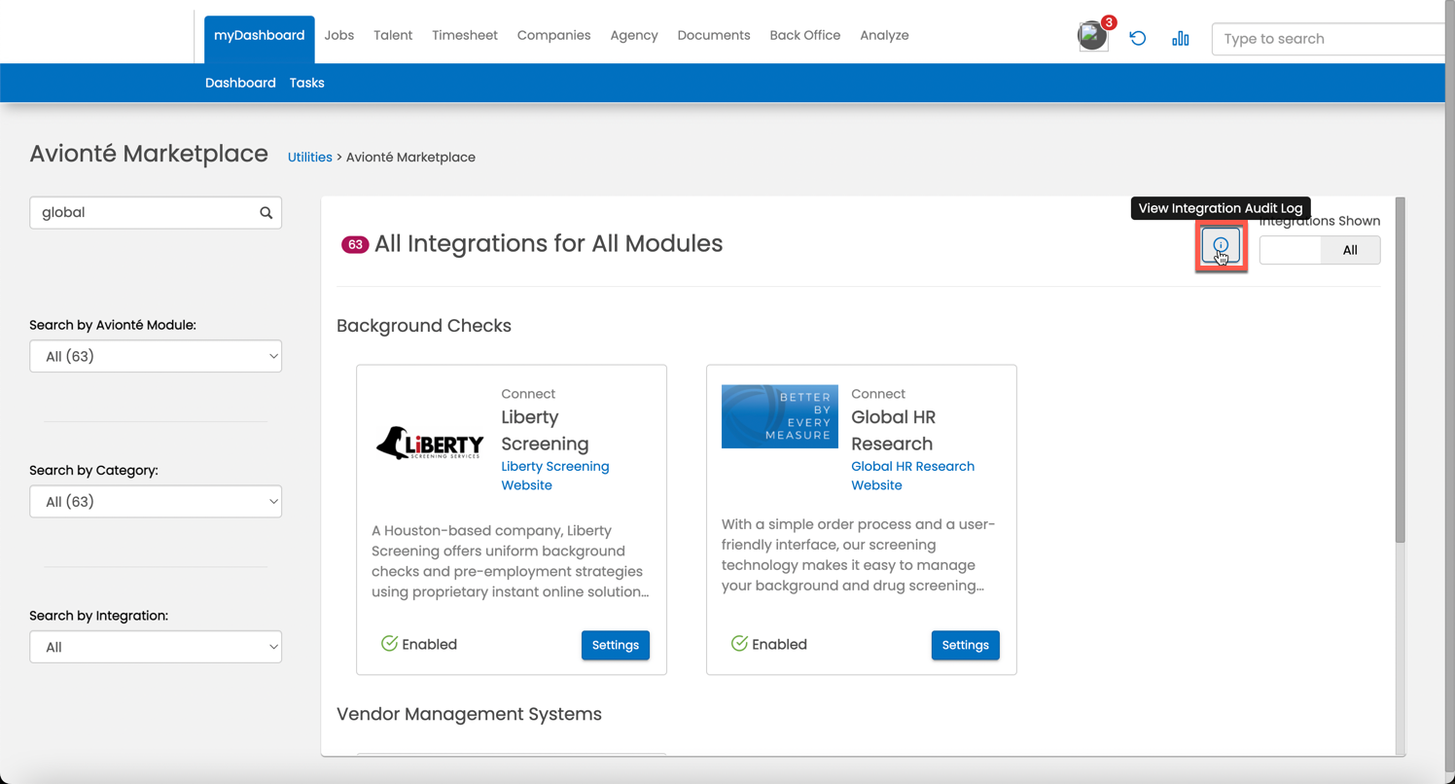Image resolution: width=1455 pixels, height=784 pixels.
Task: Open the Analyze menu
Action: coord(885,35)
